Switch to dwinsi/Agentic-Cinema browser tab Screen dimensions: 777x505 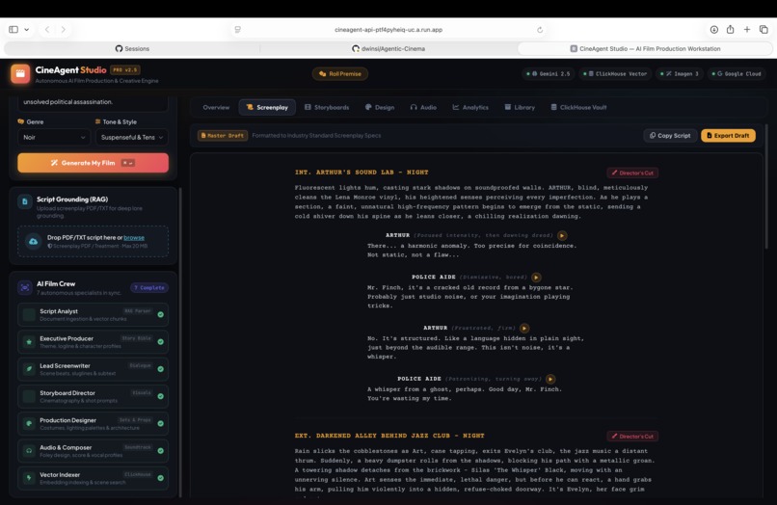coord(388,48)
